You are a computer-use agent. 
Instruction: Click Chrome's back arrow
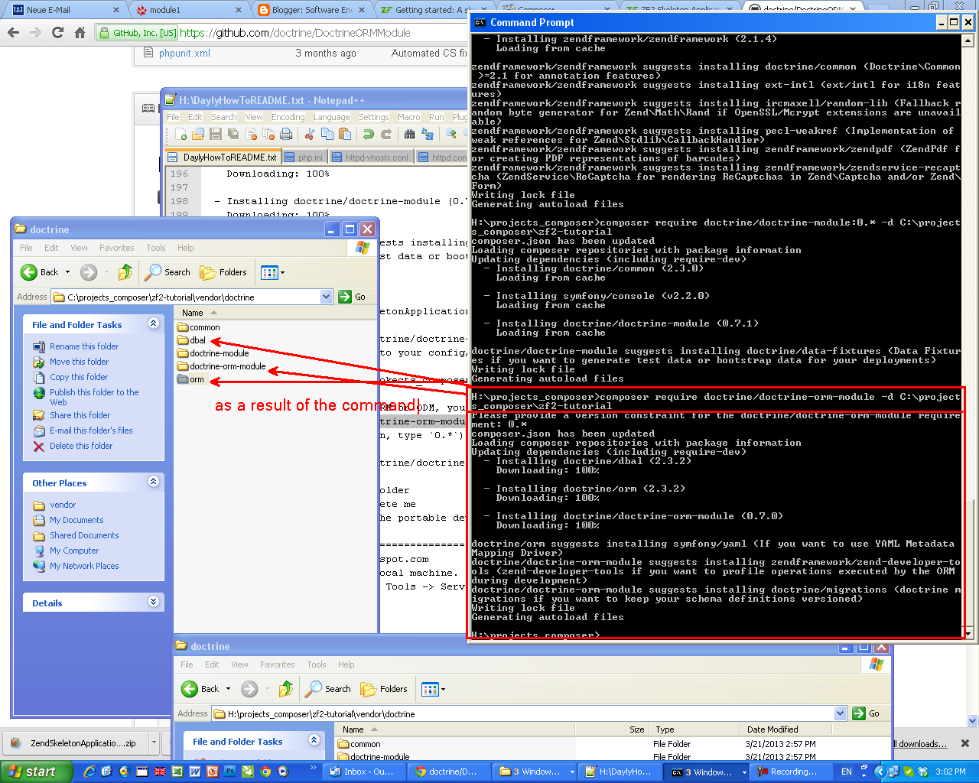point(13,33)
